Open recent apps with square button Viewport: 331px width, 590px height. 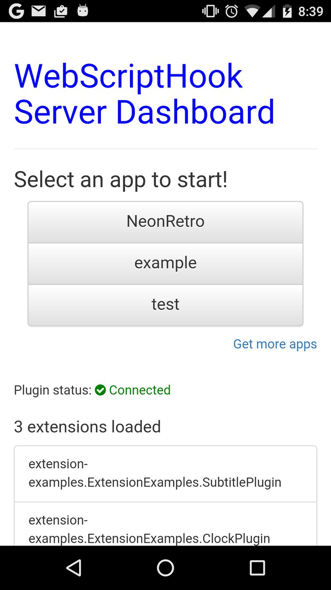[257, 568]
